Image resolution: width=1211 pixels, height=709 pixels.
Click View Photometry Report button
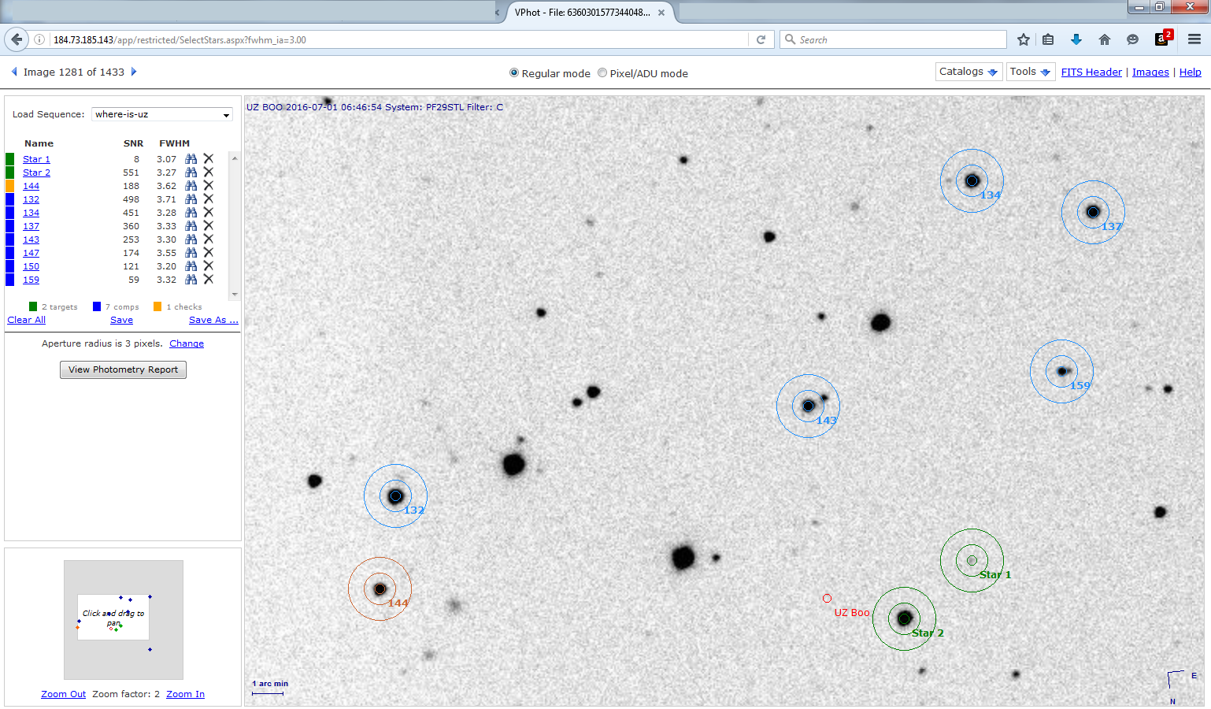point(123,369)
